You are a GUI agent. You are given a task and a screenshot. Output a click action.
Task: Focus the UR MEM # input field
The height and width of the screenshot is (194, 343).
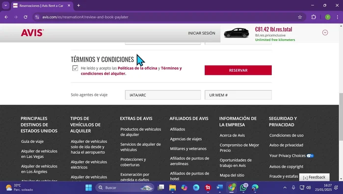(x=238, y=95)
